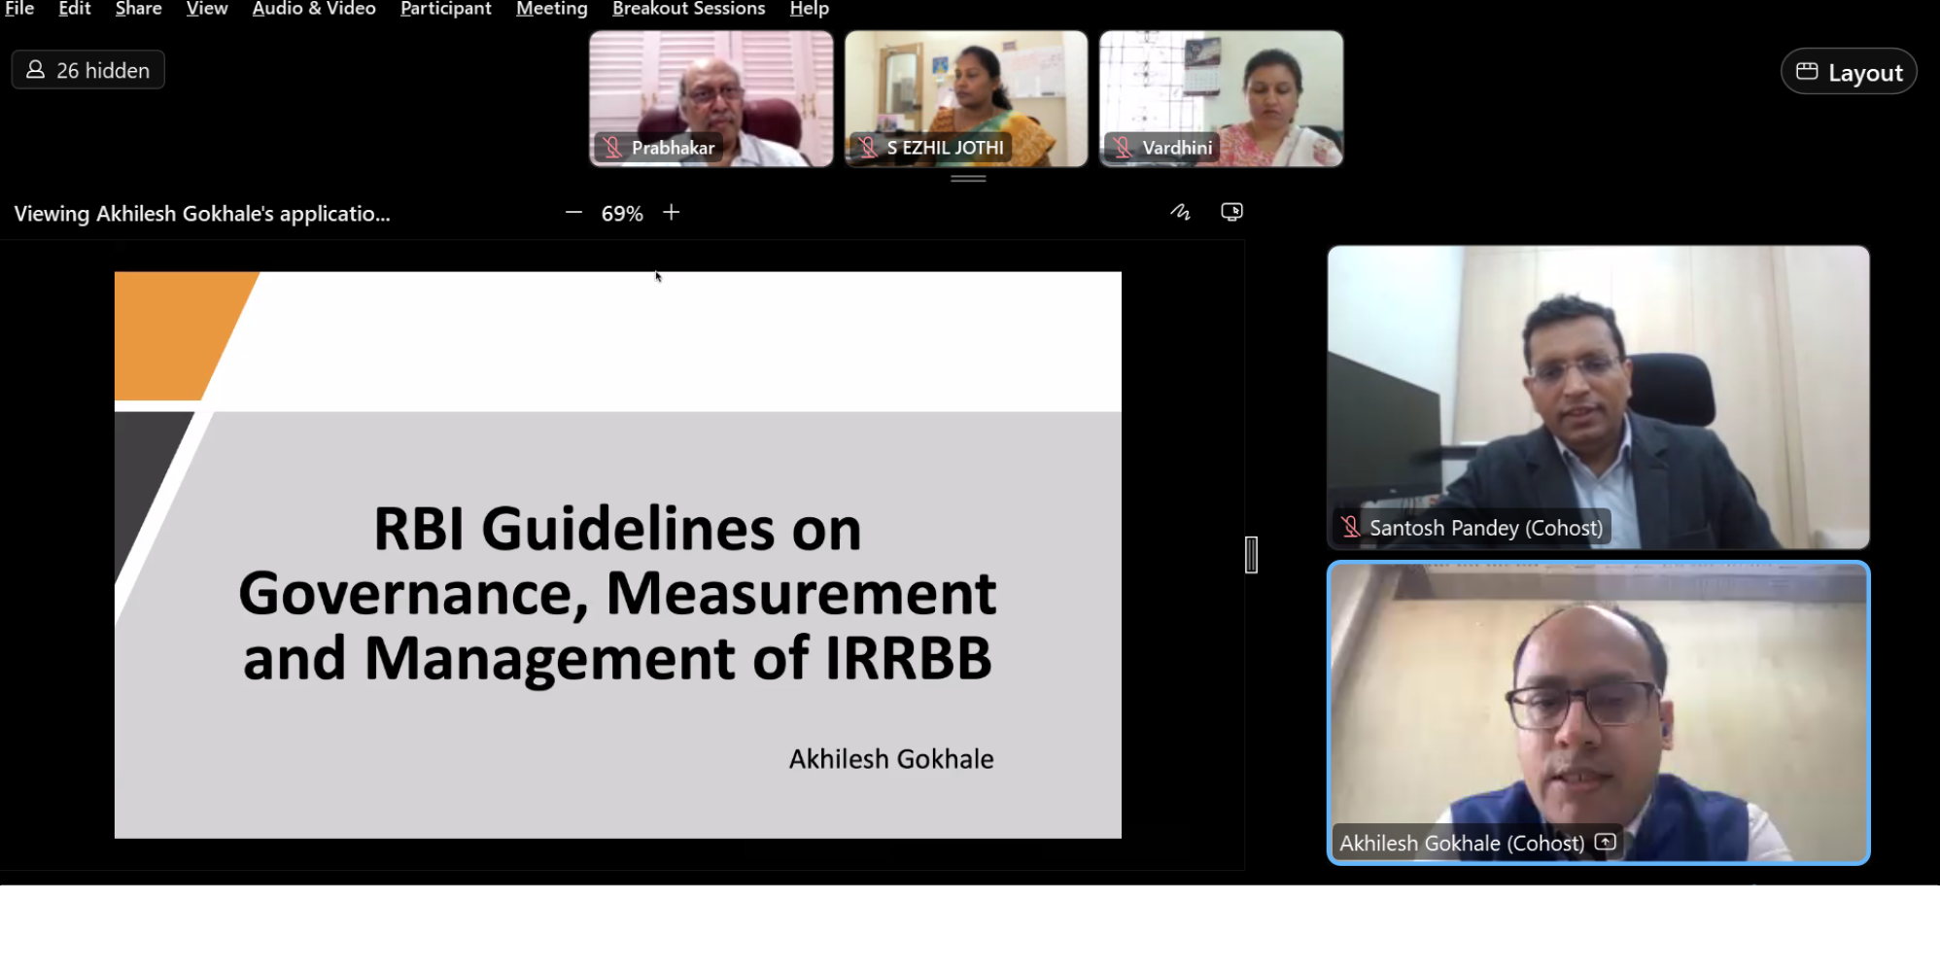Click the 69% zoom level

click(622, 214)
